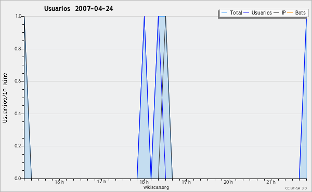Click the light blue Total legend line
Screen dimensions: 312x192
pos(224,13)
